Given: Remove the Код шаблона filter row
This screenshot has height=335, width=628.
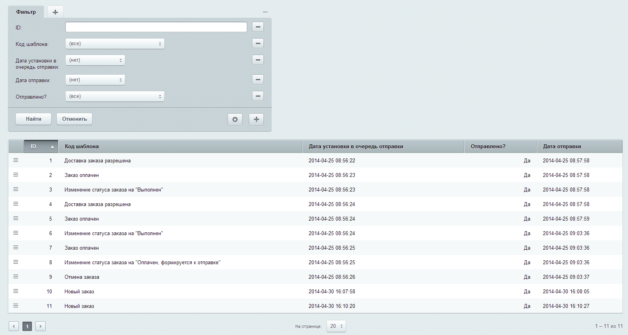Looking at the screenshot, I should tap(258, 43).
